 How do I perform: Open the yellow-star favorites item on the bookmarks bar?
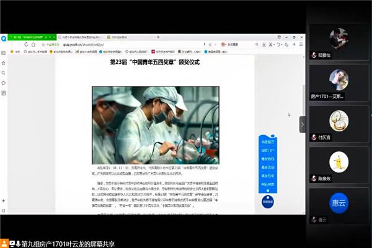pos(15,51)
